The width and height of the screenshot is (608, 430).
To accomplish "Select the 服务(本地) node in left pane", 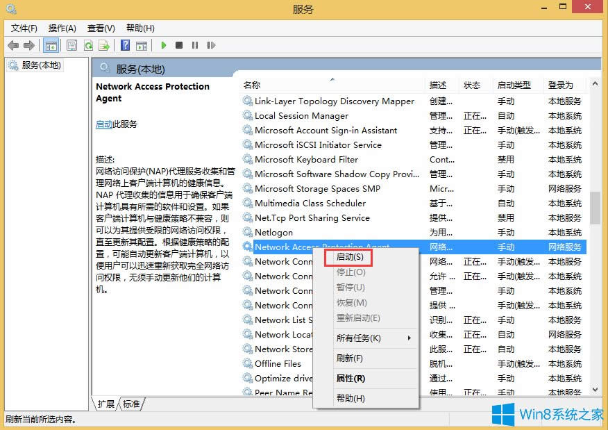I will tap(42, 65).
